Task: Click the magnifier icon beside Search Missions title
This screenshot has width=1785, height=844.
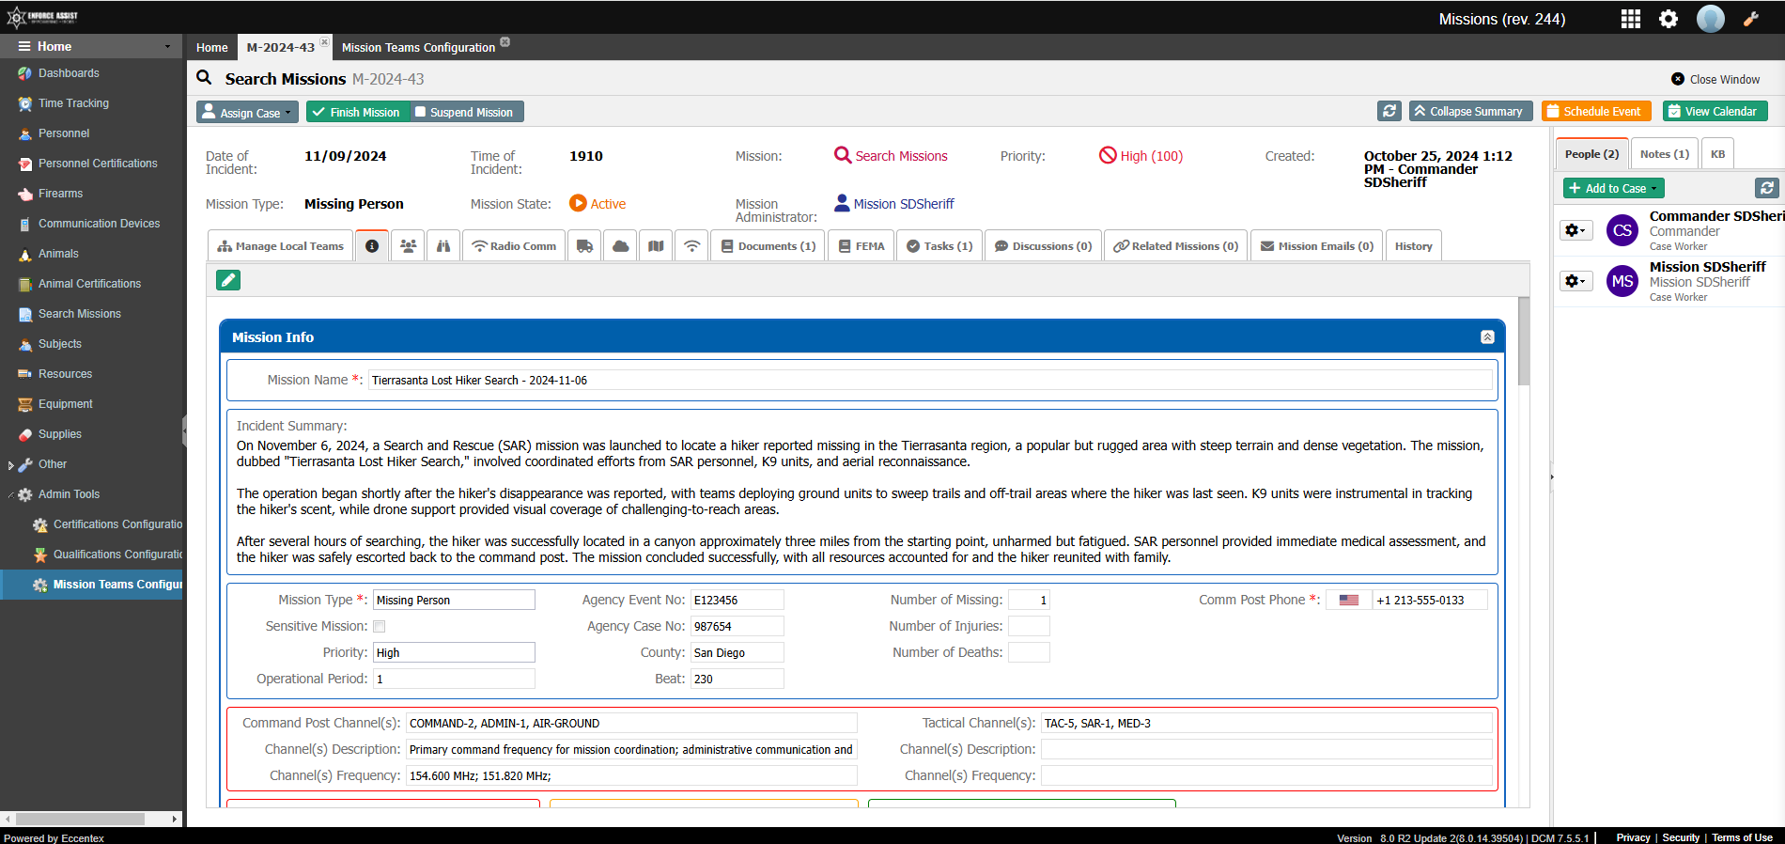Action: click(204, 78)
